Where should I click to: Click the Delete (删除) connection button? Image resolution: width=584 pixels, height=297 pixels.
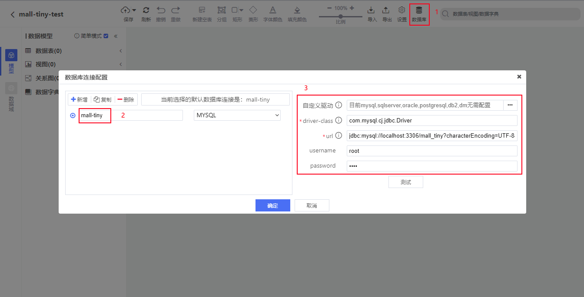click(x=126, y=99)
